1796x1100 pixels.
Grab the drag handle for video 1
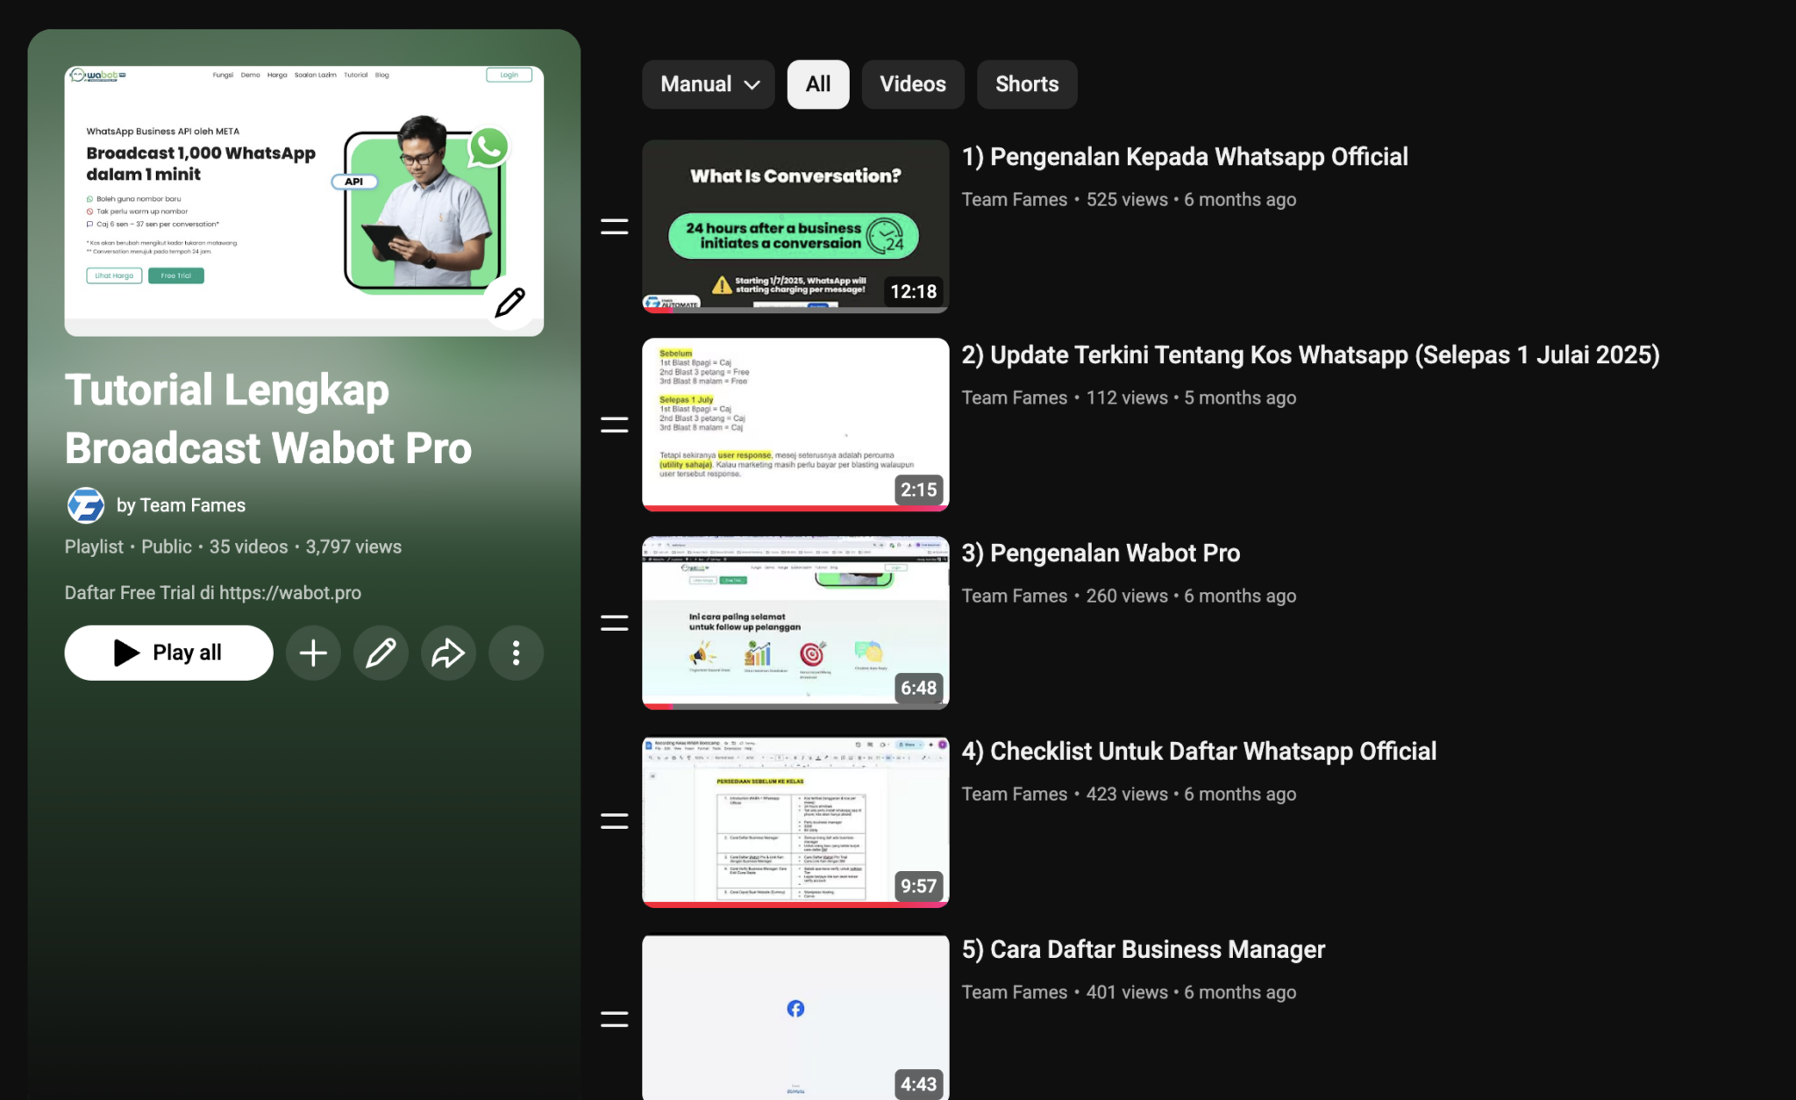click(x=614, y=226)
